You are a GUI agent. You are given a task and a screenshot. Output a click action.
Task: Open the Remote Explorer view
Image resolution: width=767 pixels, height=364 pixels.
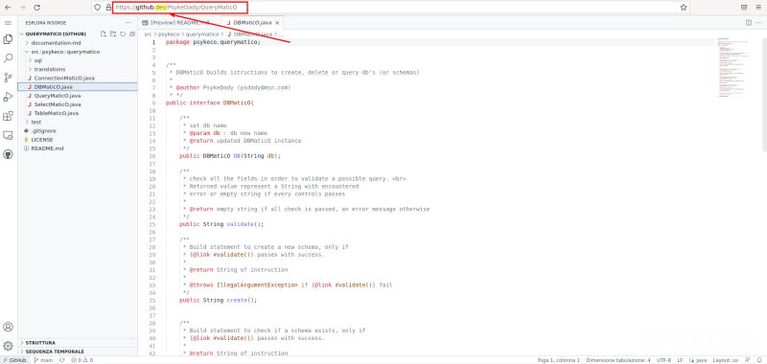pyautogui.click(x=8, y=135)
